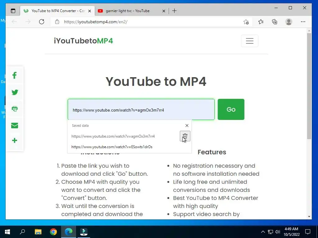The height and width of the screenshot is (238, 318).
Task: Maximize the Edge browser window
Action: point(290,8)
